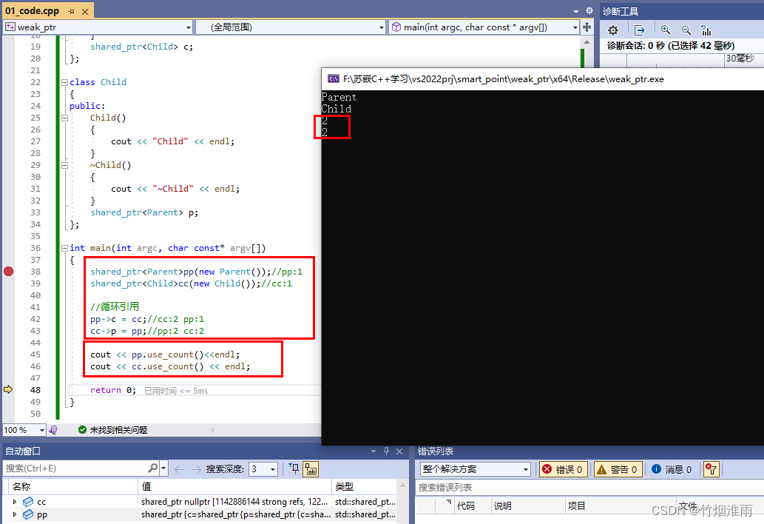Click the 搜索(Ctrl+E) Autos search field
This screenshot has width=764, height=524.
[x=75, y=468]
